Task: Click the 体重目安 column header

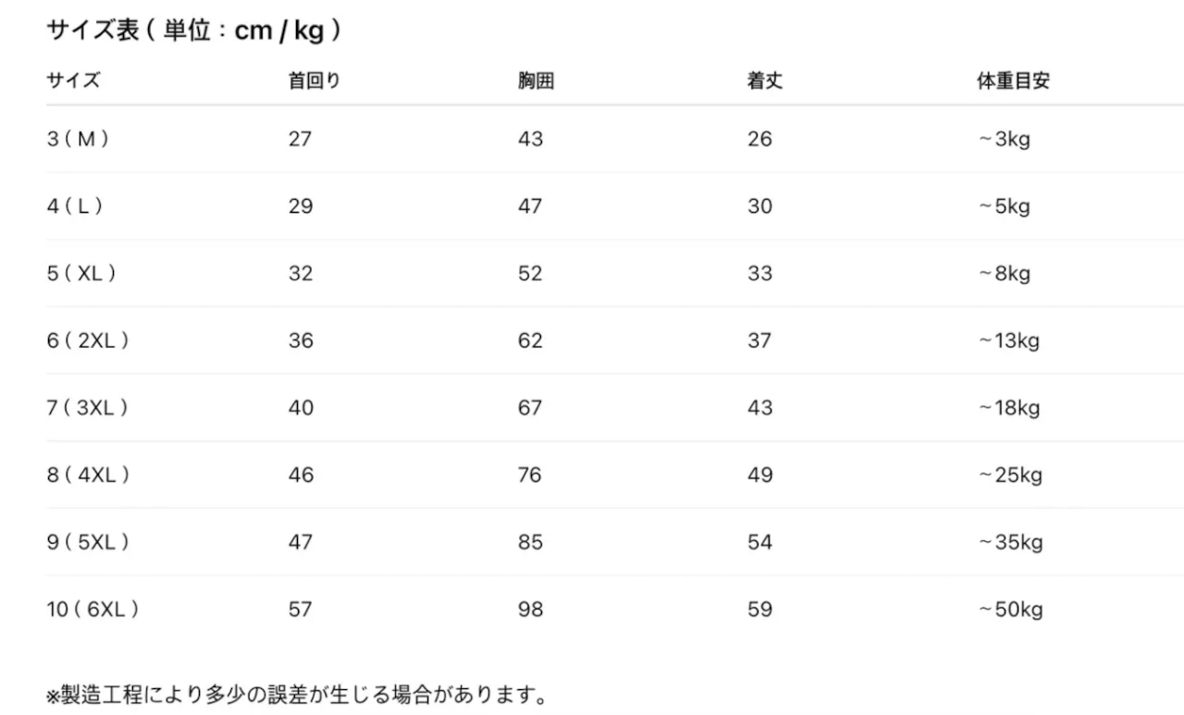Action: pos(1013,80)
